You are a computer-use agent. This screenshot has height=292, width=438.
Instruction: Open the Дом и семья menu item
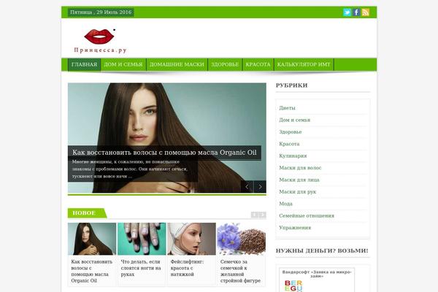tap(123, 64)
